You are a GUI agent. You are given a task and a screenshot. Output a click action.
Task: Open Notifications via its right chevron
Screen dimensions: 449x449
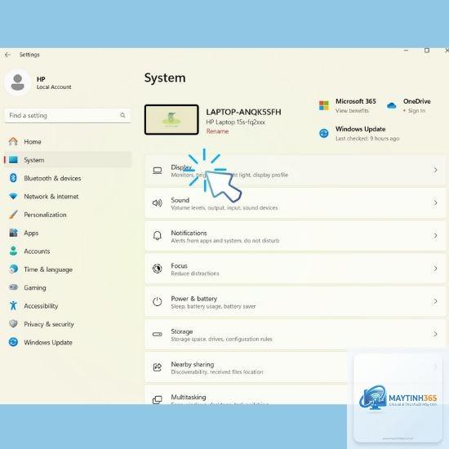(x=435, y=236)
